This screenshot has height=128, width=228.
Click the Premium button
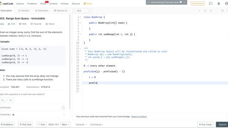(198, 4)
